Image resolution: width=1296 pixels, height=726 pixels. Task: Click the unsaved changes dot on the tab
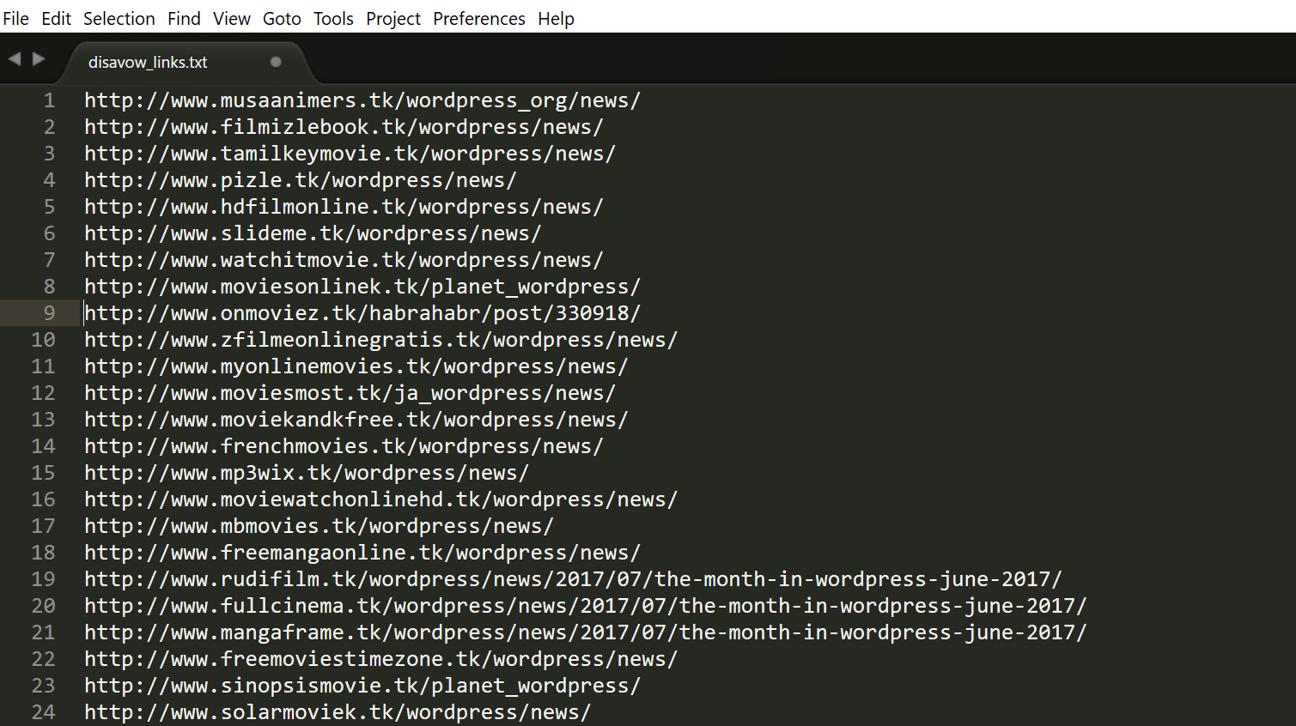point(276,61)
